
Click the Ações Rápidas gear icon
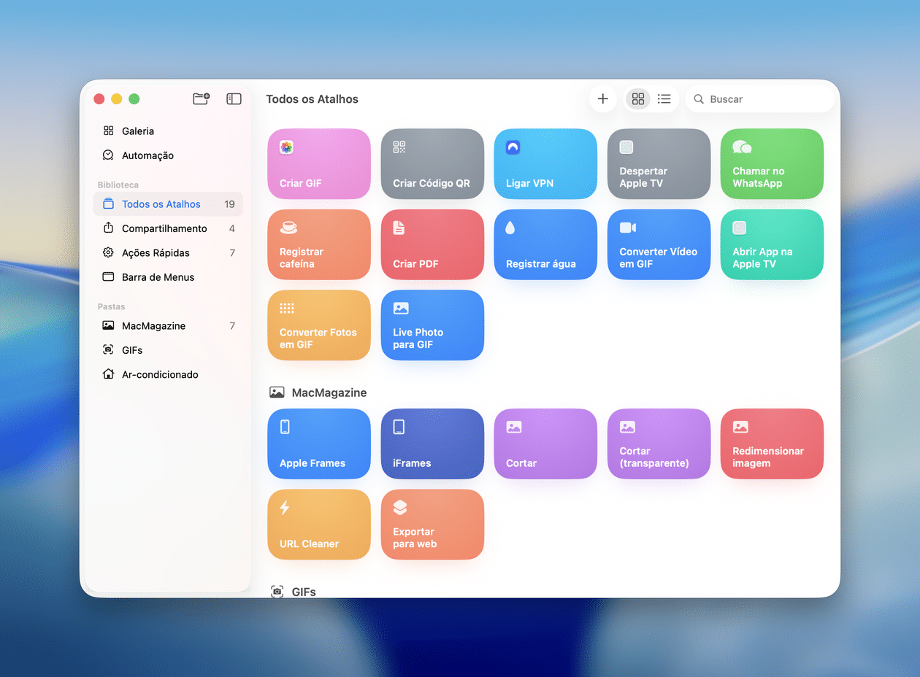click(x=108, y=252)
